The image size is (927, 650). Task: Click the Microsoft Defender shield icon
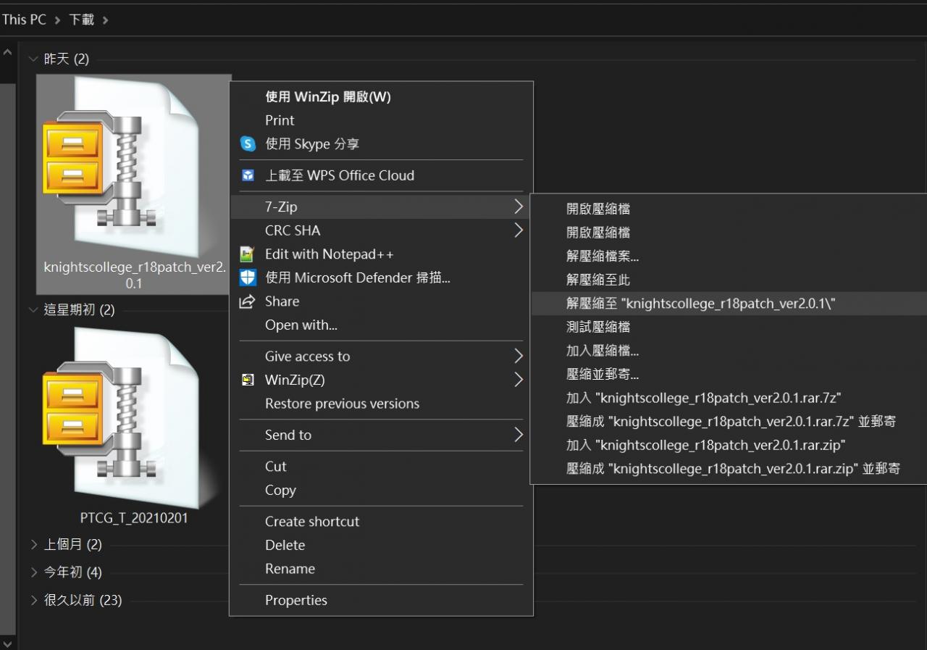coord(248,278)
